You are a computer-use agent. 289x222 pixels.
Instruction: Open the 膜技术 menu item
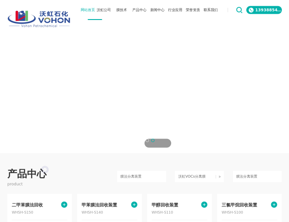point(121,10)
